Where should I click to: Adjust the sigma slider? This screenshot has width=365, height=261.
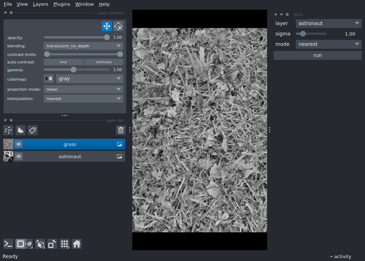pos(302,34)
